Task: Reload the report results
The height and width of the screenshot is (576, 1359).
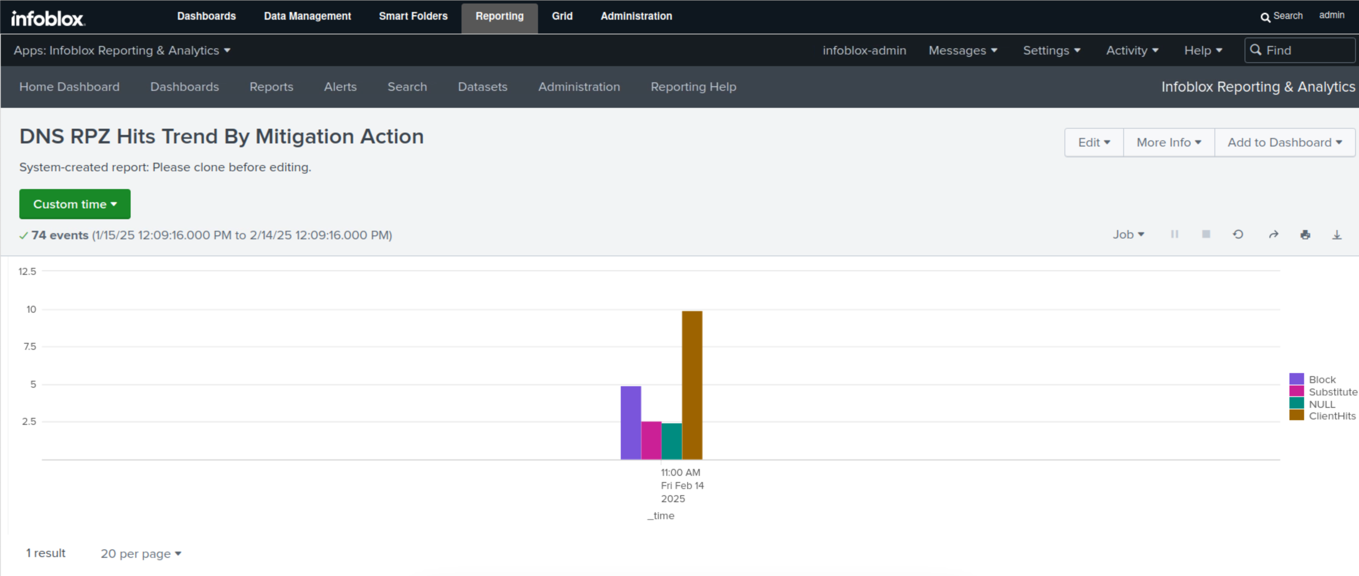Action: [x=1238, y=234]
